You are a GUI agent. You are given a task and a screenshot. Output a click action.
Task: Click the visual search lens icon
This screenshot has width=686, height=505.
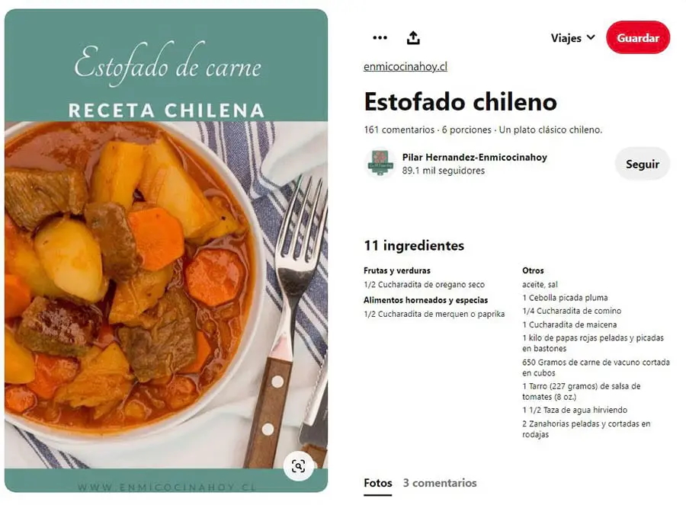pyautogui.click(x=298, y=466)
